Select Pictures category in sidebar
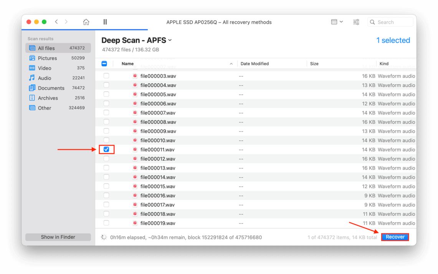 click(58, 58)
